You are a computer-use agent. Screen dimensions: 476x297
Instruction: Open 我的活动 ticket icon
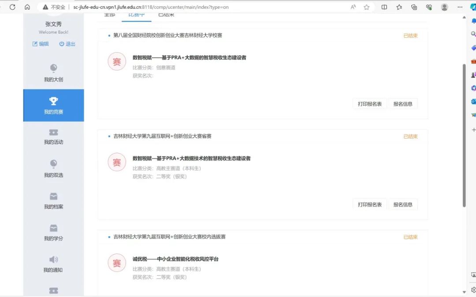tap(53, 133)
